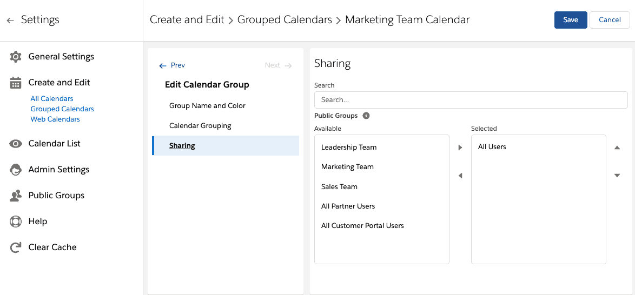Click the Clear Cache refresh icon
The image size is (635, 295).
click(15, 247)
